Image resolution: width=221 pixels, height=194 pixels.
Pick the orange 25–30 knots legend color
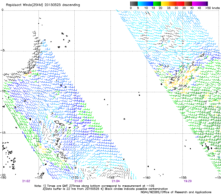(173, 4)
